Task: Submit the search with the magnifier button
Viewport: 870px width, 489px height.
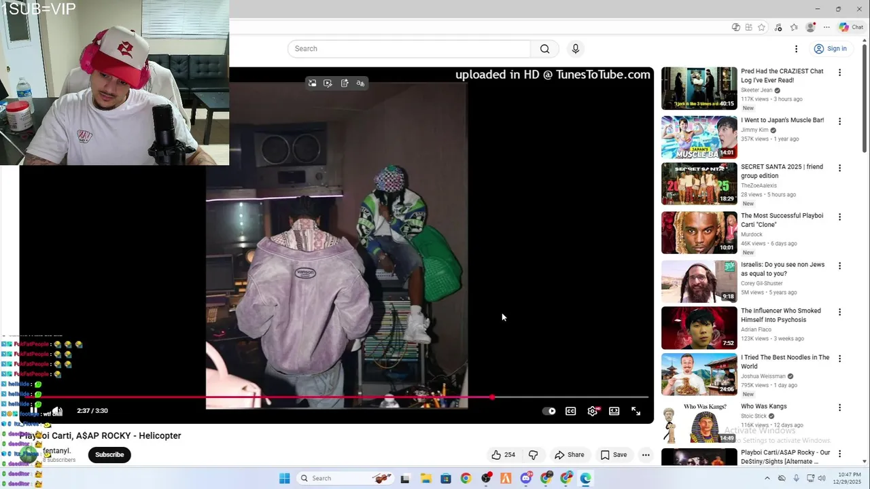Action: point(544,49)
